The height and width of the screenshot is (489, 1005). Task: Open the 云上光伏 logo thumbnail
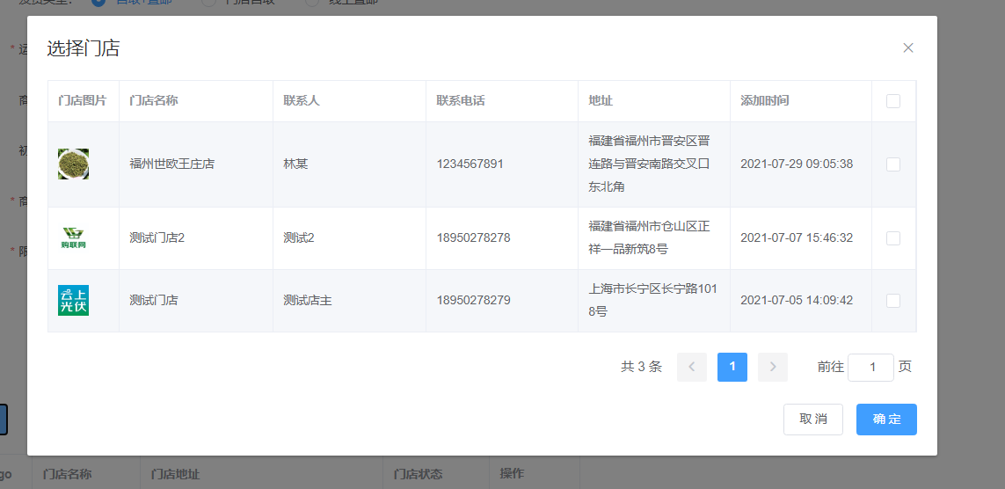click(73, 300)
